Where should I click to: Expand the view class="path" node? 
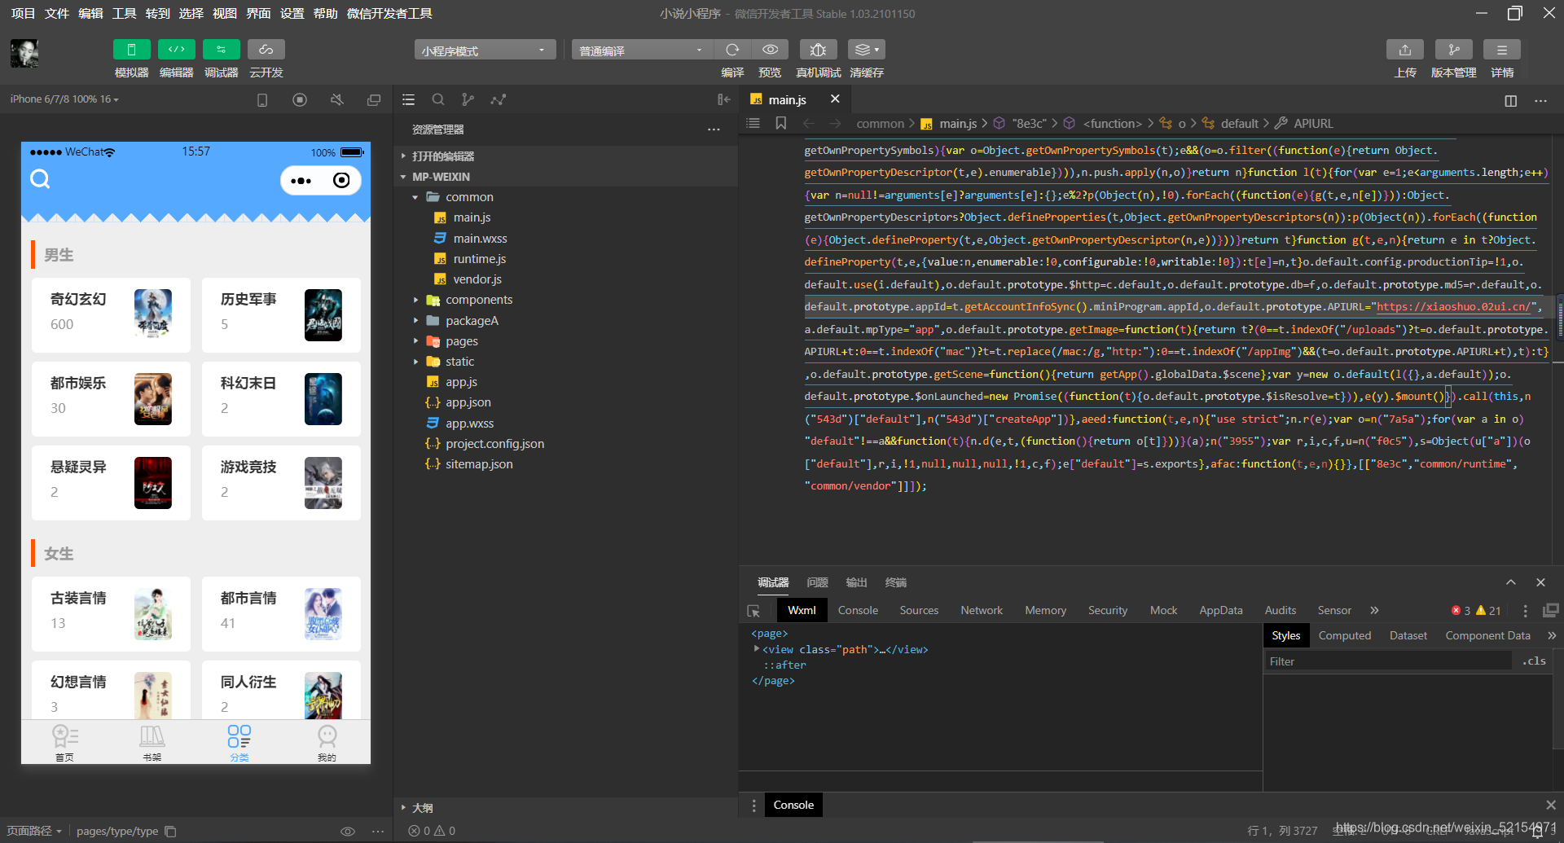tap(757, 649)
